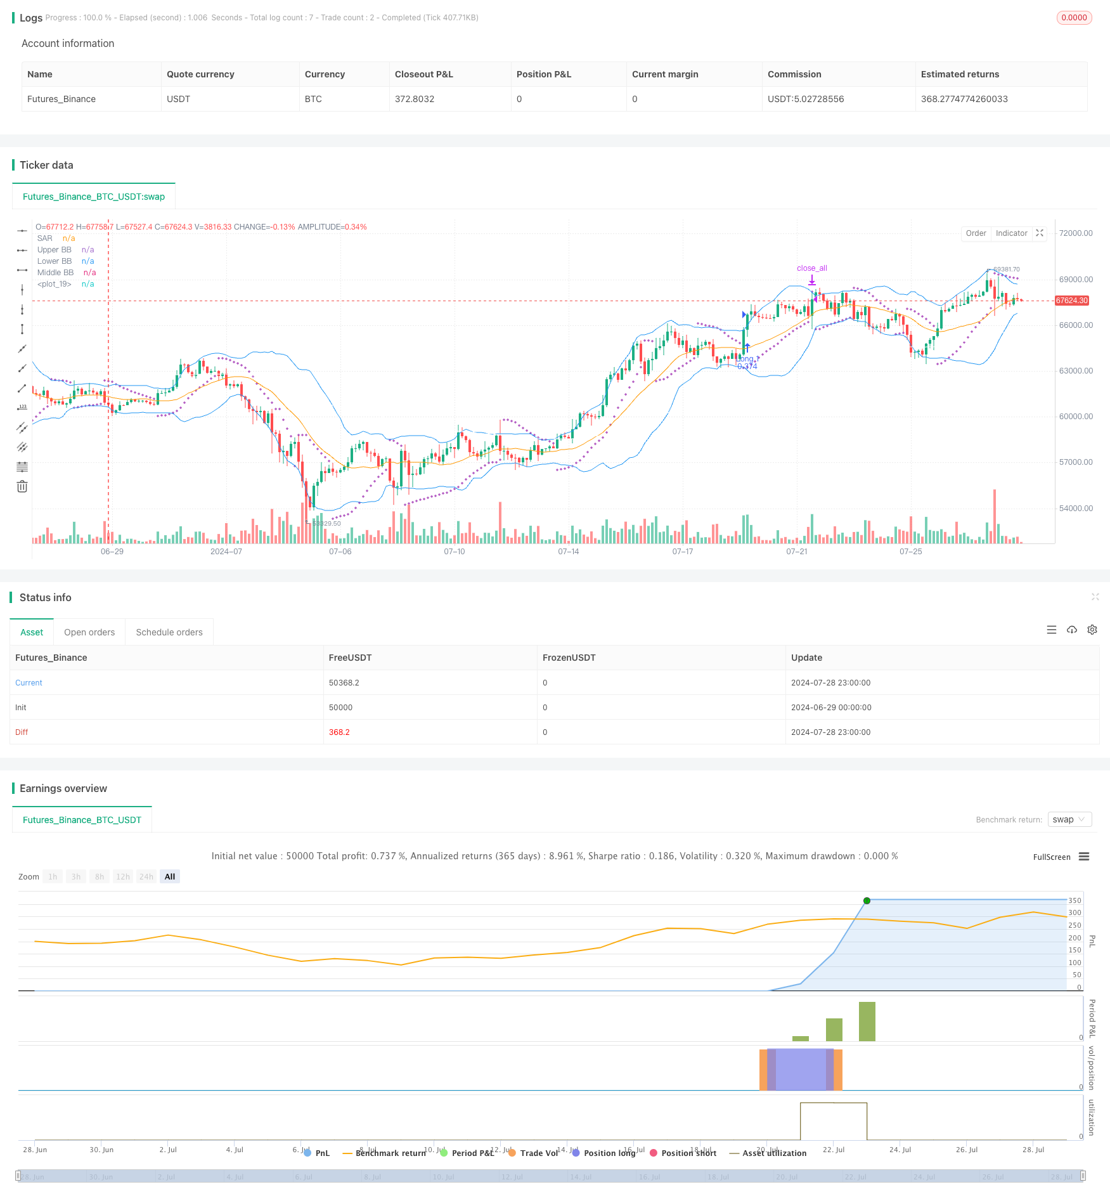Set zoom range to 24h
This screenshot has height=1201, width=1110.
click(146, 876)
